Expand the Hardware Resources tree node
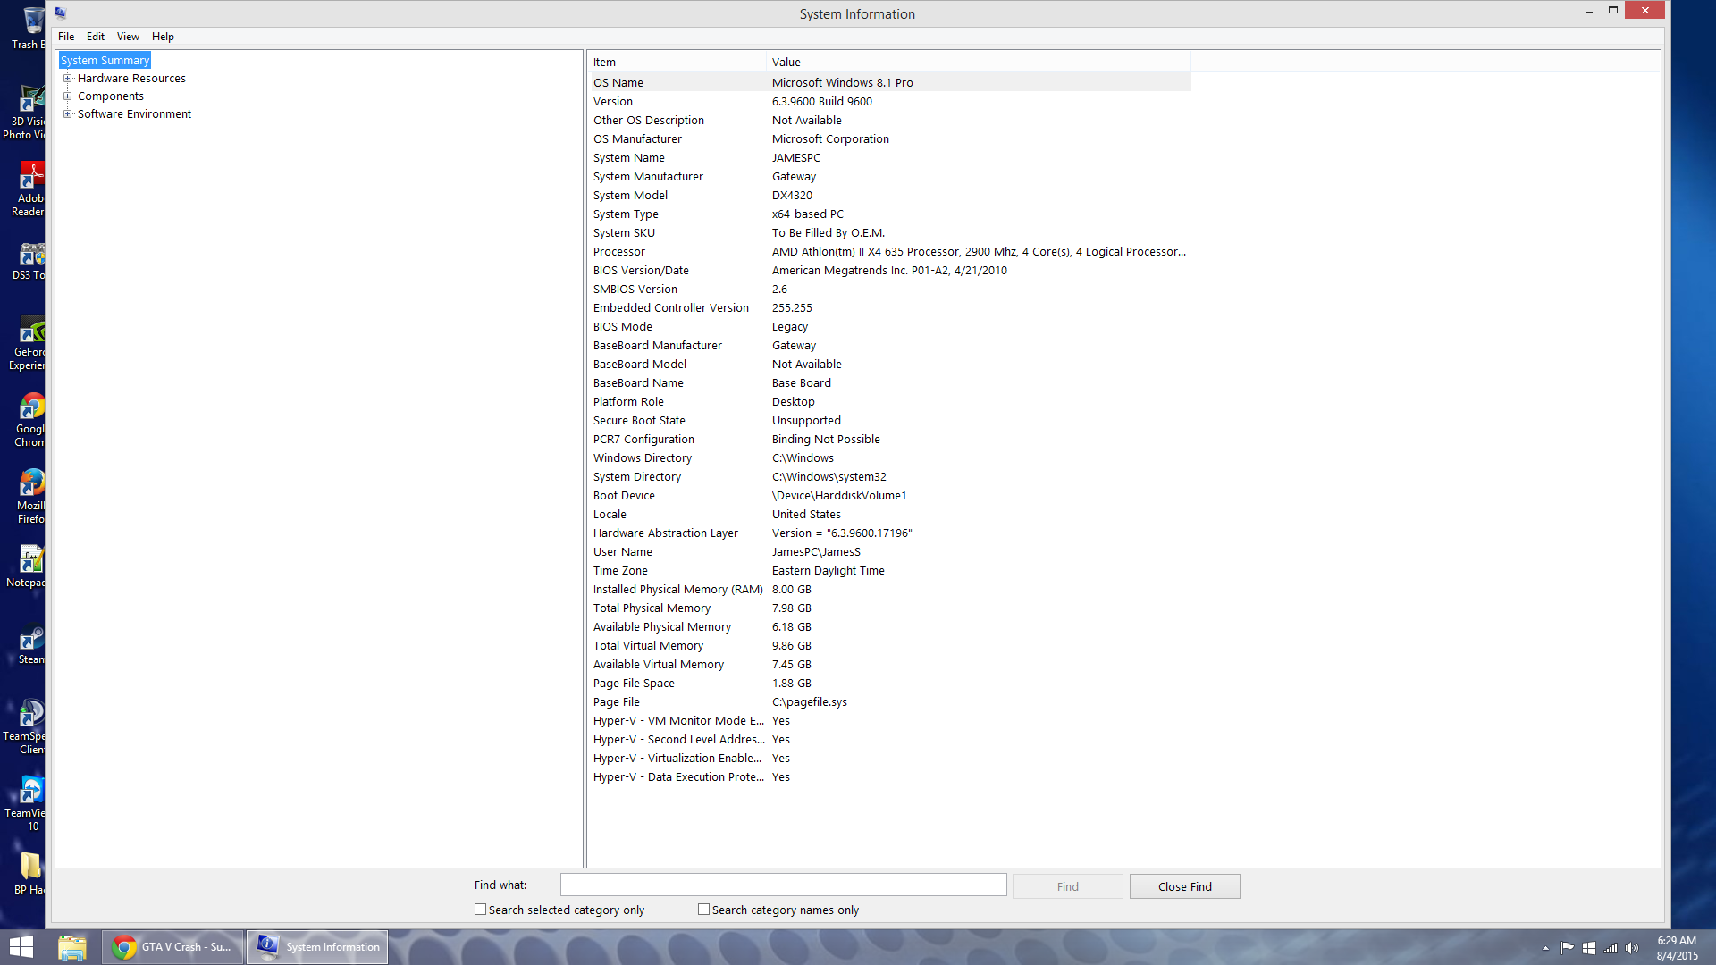Viewport: 1716px width, 965px height. [x=68, y=79]
